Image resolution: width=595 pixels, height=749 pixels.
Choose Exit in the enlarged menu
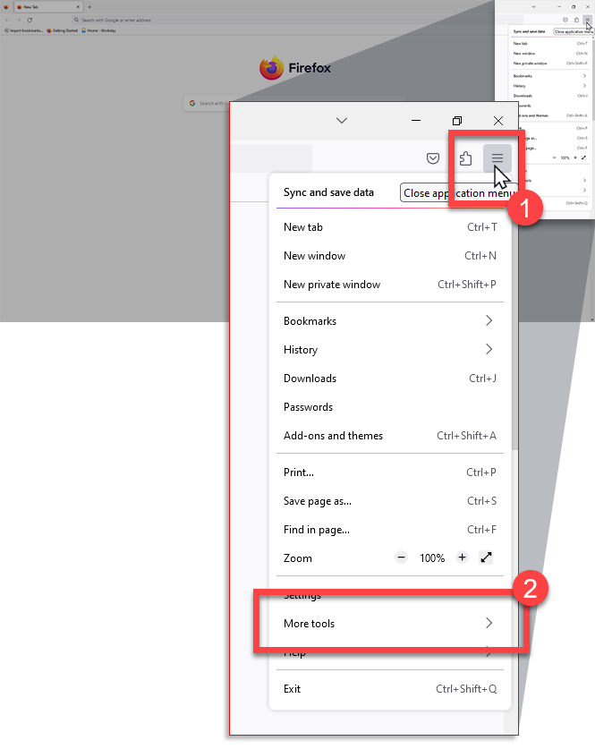tap(390, 689)
